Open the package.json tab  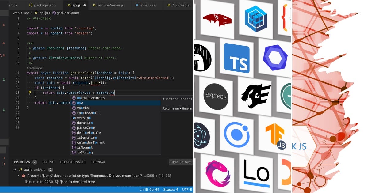[43, 5]
